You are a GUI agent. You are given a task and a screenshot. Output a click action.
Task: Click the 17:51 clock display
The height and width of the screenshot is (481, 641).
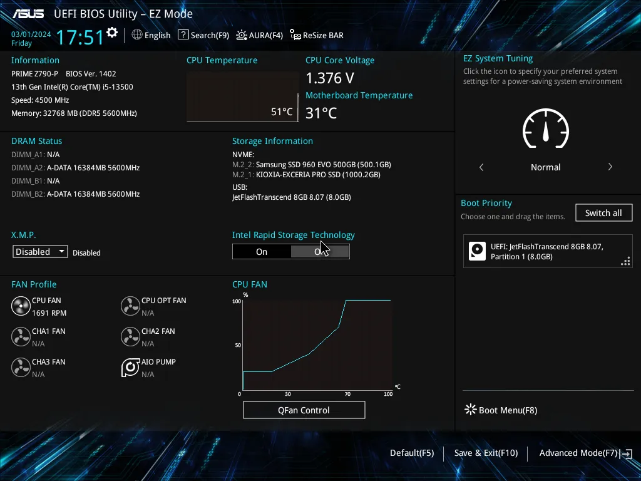(x=79, y=37)
